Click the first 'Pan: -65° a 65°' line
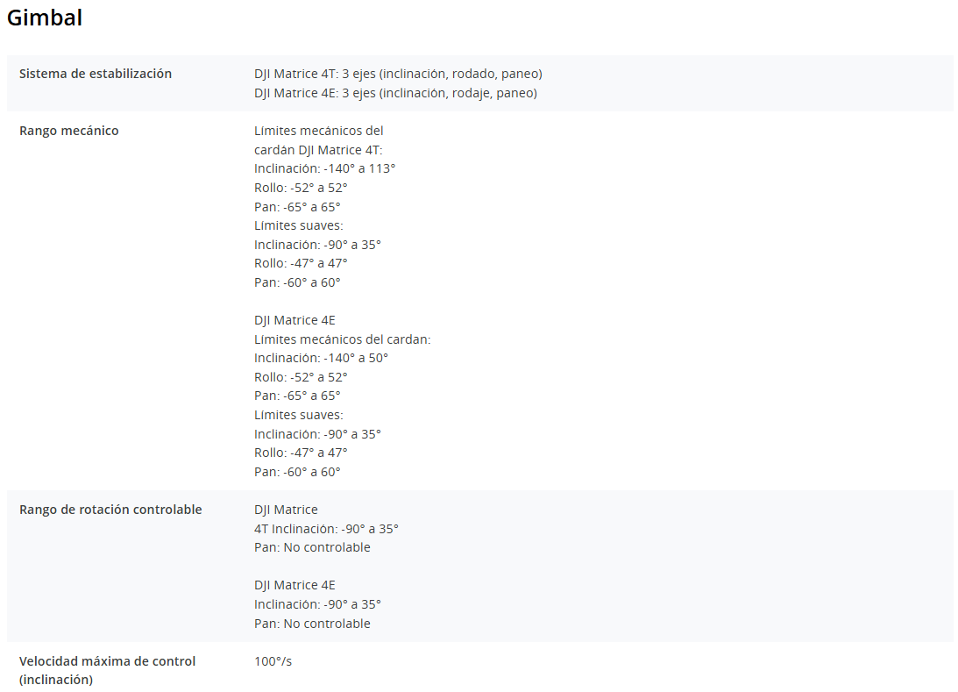The width and height of the screenshot is (958, 692). pos(297,207)
